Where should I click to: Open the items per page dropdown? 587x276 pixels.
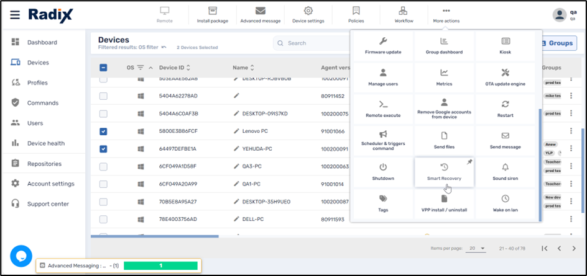tap(477, 248)
